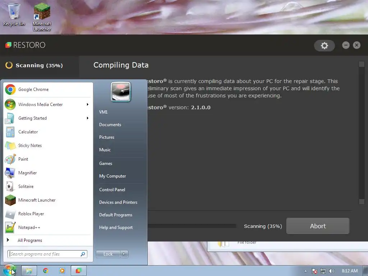The width and height of the screenshot is (368, 276).
Task: Open Chrome from the taskbar
Action: click(46, 271)
